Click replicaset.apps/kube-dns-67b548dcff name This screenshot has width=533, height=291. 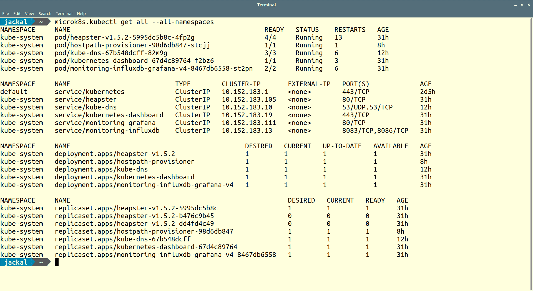pyautogui.click(x=122, y=239)
